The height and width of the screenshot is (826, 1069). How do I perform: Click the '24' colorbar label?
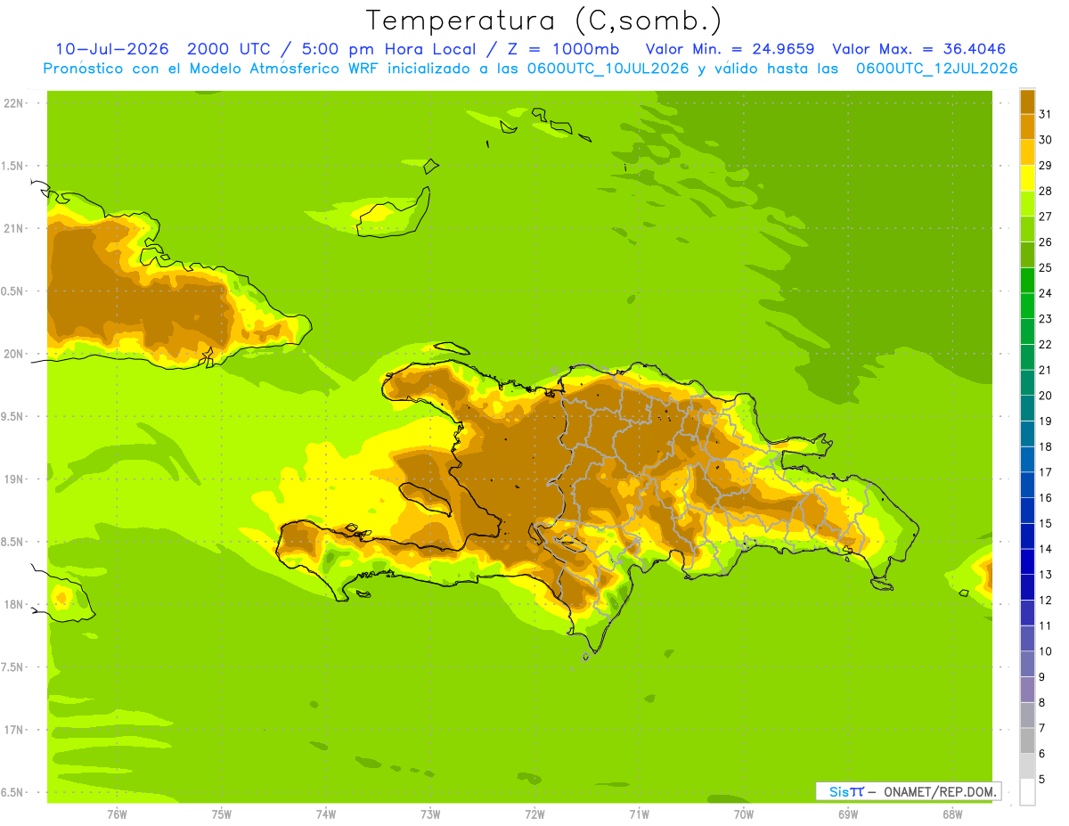point(1046,293)
